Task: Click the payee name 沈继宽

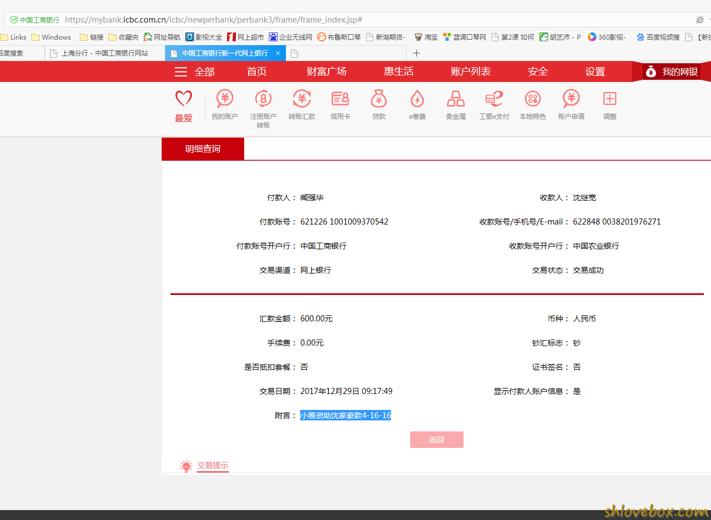Action: 585,198
